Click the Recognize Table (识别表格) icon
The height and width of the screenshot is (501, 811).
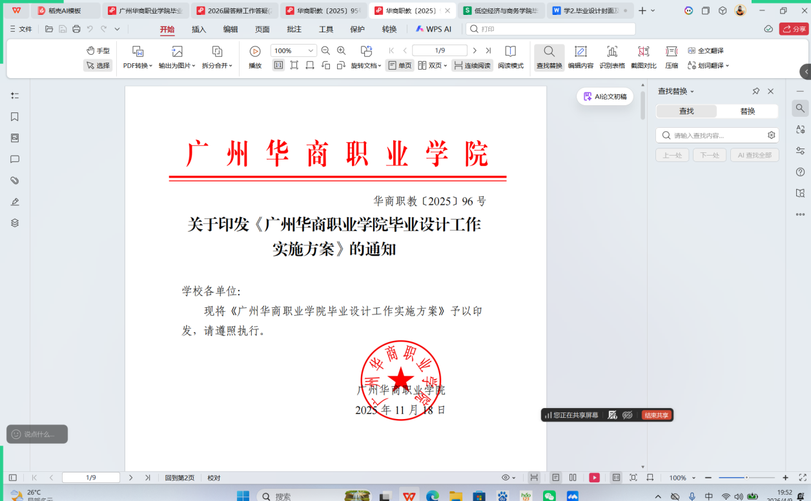[x=611, y=52]
